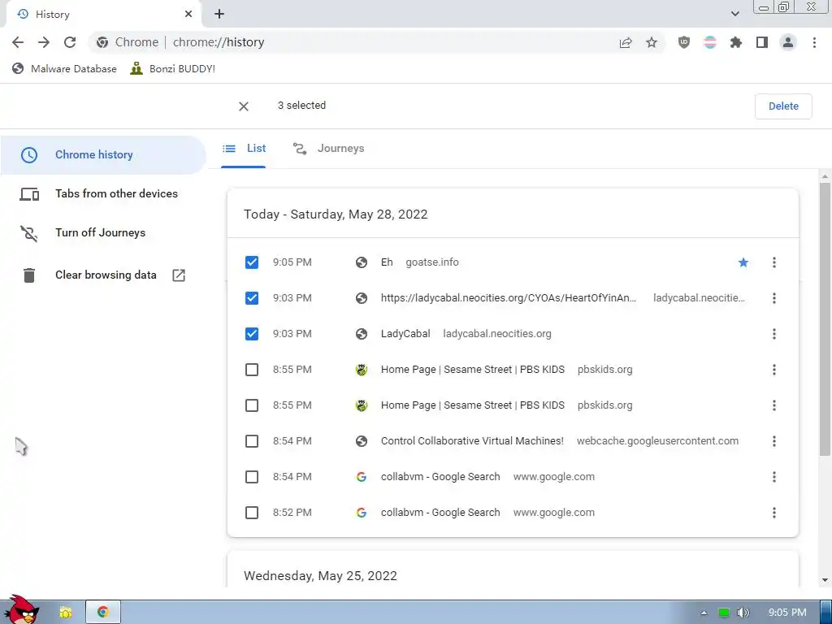Open actions menu for Control Collaborative Virtual Machines
The image size is (832, 624).
pyautogui.click(x=774, y=441)
